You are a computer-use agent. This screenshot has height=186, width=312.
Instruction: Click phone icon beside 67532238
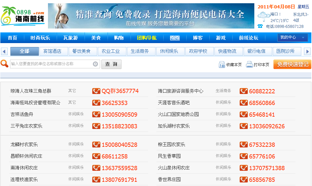click(244, 145)
